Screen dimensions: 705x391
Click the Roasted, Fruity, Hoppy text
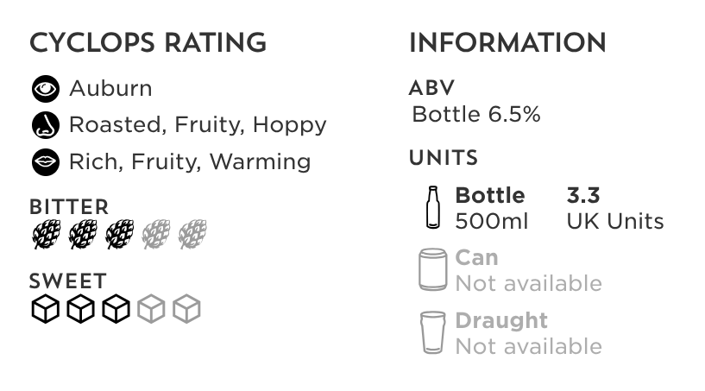pyautogui.click(x=198, y=125)
